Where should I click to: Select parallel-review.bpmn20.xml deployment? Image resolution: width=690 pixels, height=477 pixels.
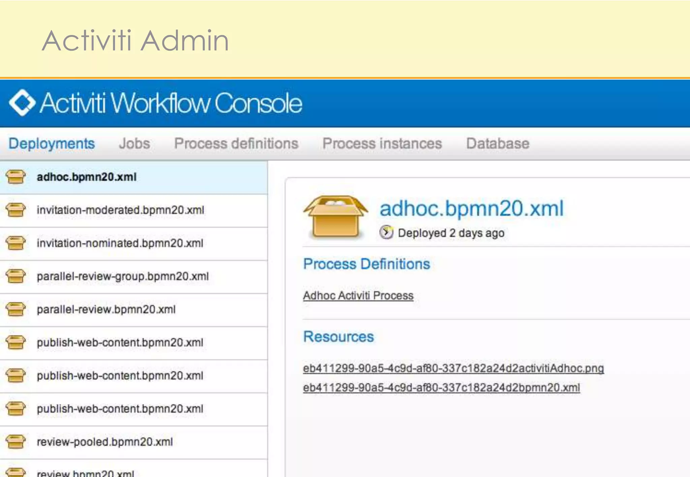click(x=134, y=310)
